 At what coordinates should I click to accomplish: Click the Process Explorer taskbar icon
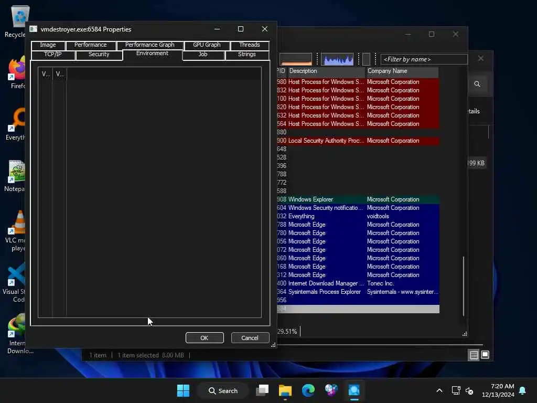tap(354, 390)
